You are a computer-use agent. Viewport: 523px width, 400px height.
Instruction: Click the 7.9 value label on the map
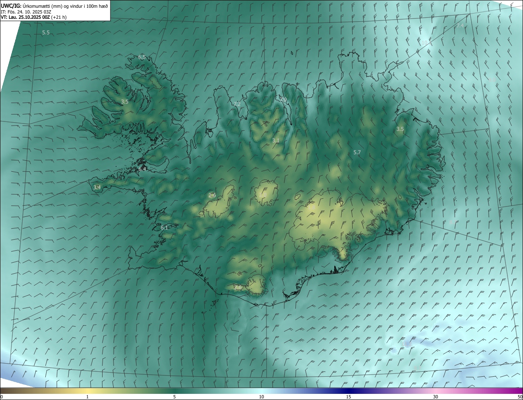(283, 100)
